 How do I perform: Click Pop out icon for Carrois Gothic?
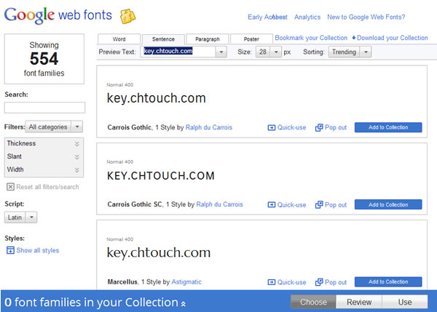[319, 127]
